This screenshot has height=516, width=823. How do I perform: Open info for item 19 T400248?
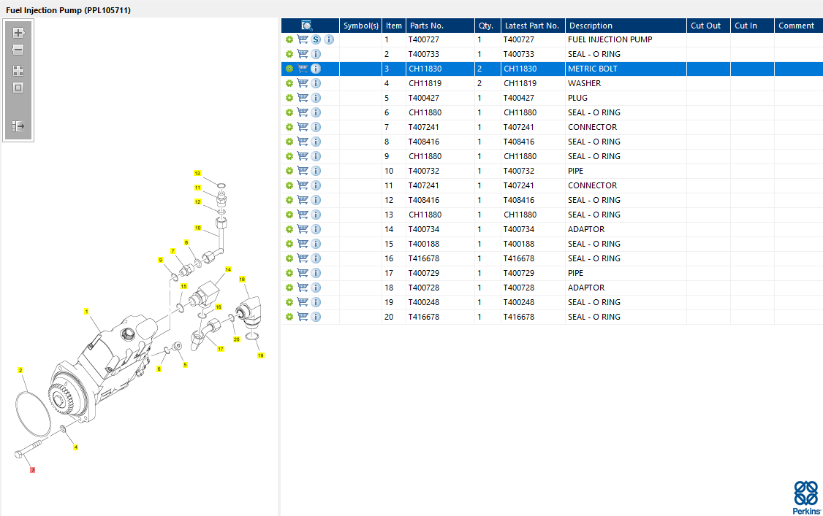[316, 302]
